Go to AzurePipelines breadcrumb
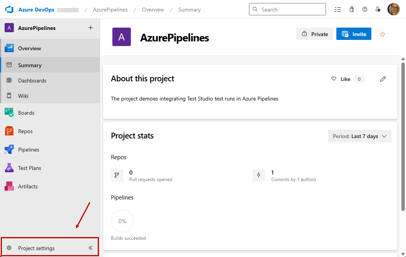 (x=110, y=10)
